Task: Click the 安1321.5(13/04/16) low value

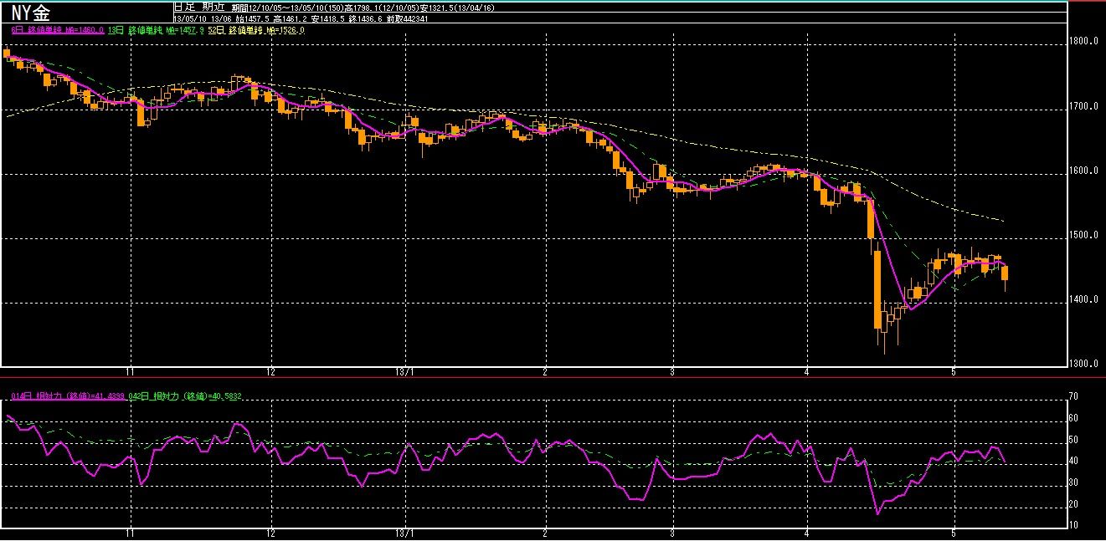Action: [456, 7]
